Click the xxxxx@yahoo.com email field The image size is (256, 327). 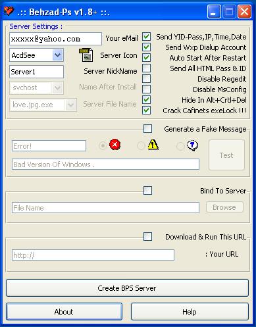(55, 39)
